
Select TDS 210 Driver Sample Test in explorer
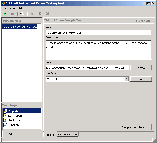click(20, 27)
